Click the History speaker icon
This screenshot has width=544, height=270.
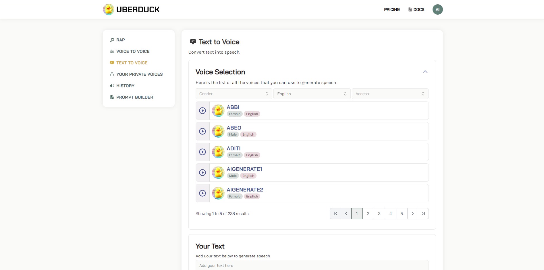112,86
